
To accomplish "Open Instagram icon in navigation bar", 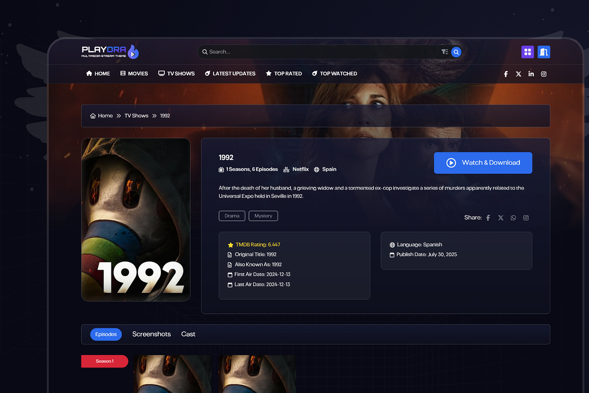I will [544, 74].
